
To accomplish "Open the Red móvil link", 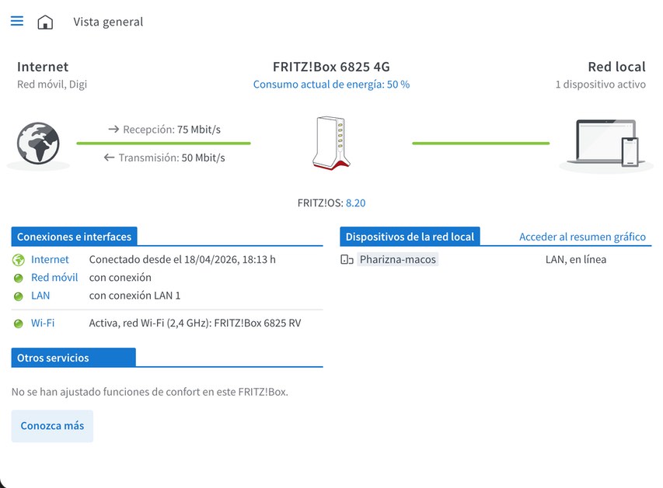I will point(54,277).
